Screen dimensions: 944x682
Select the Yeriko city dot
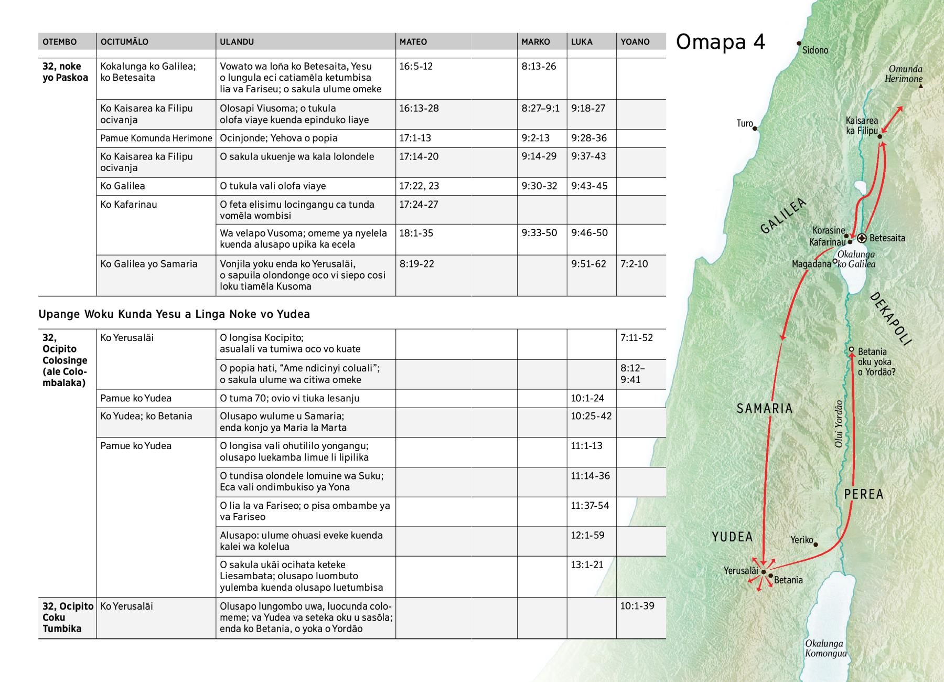816,544
